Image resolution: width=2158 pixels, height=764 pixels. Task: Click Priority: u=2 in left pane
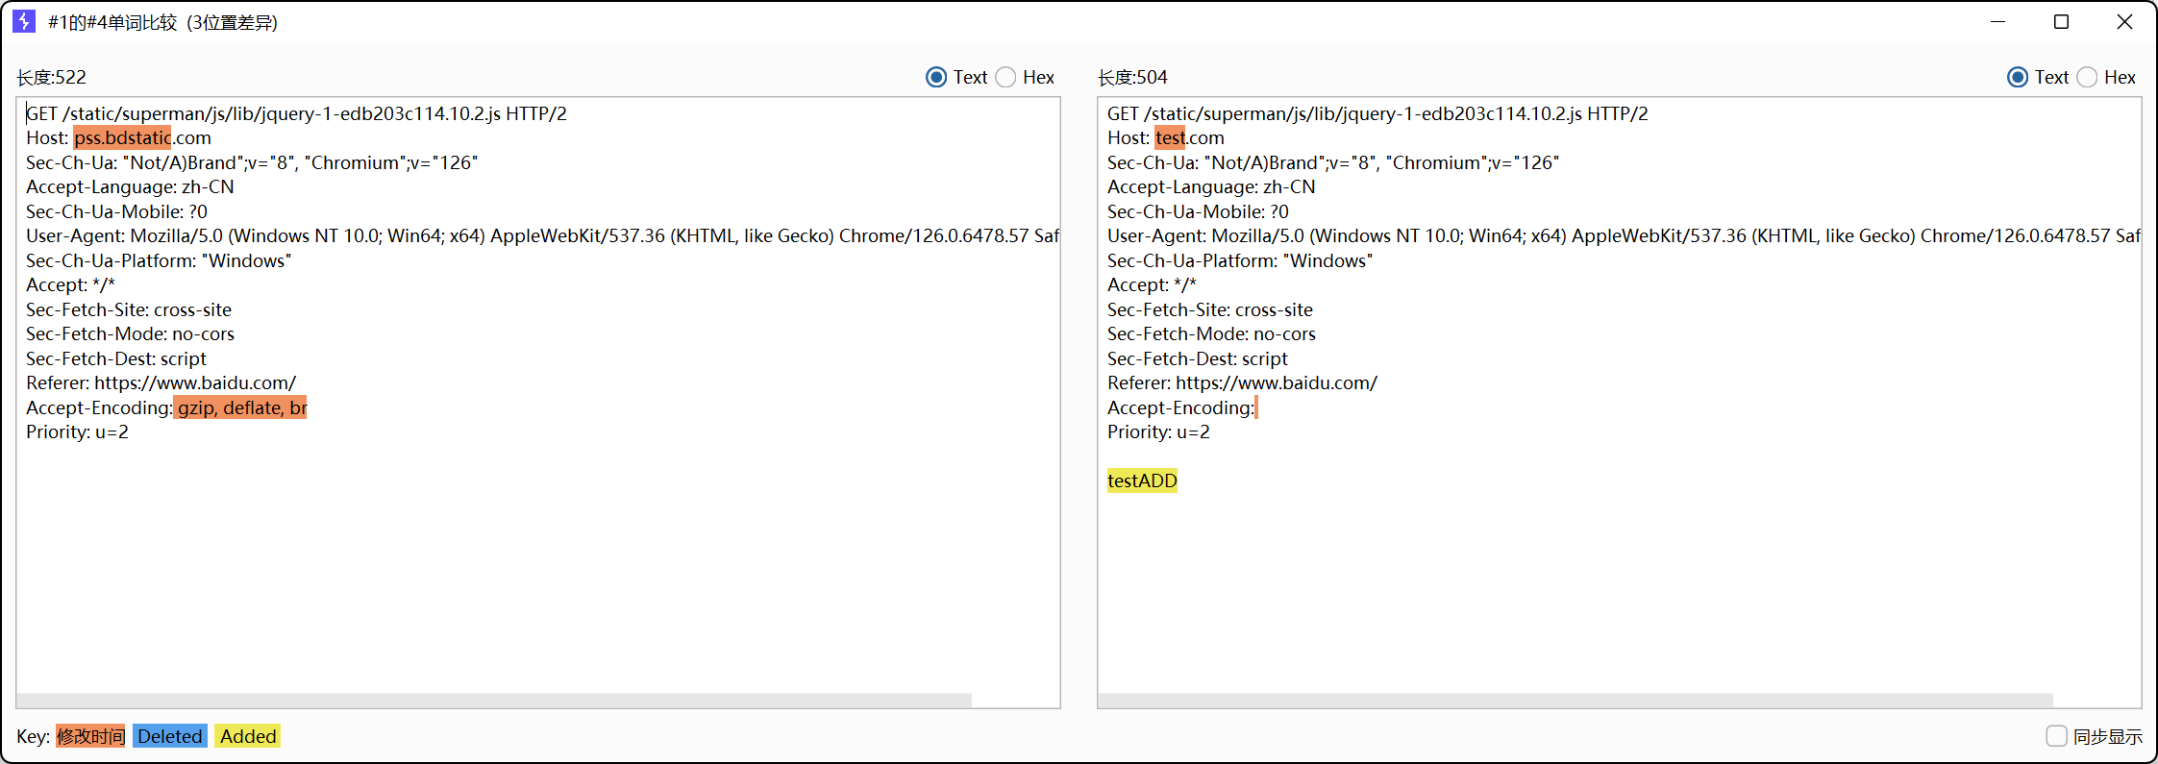coord(77,431)
